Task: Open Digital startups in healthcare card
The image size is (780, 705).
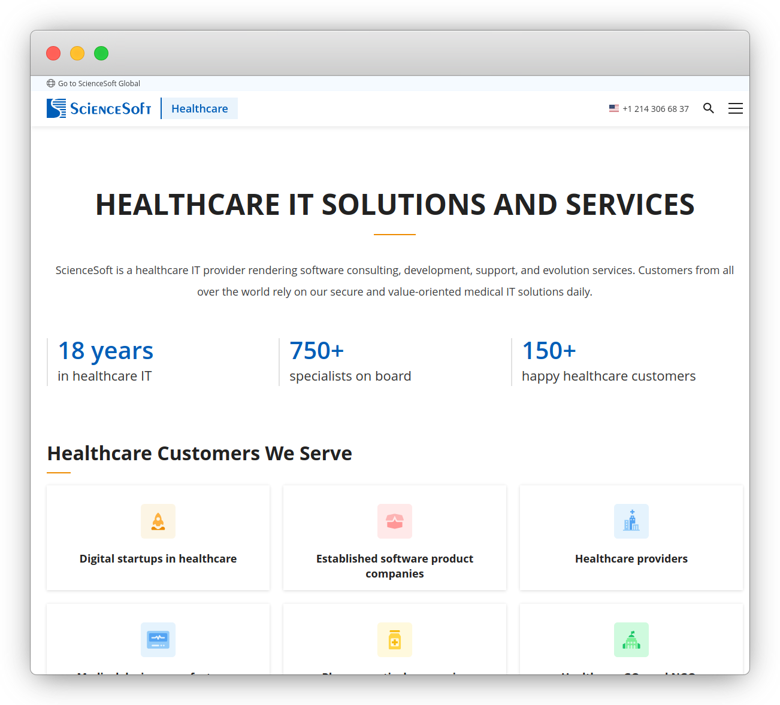Action: coord(158,537)
